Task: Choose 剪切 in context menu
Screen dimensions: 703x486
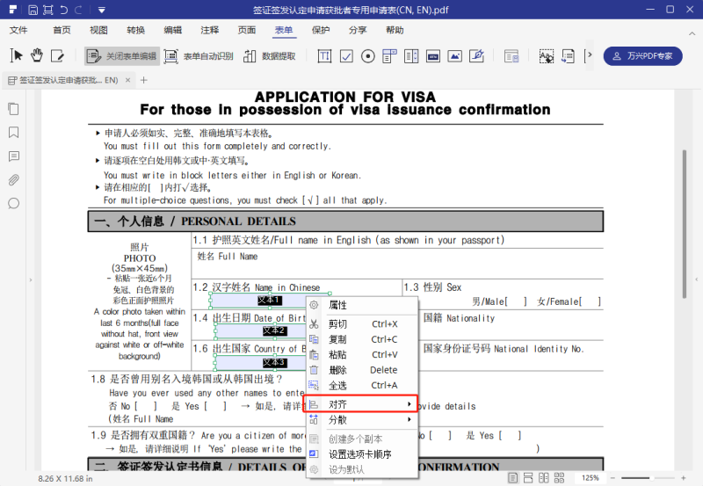Action: (x=362, y=324)
